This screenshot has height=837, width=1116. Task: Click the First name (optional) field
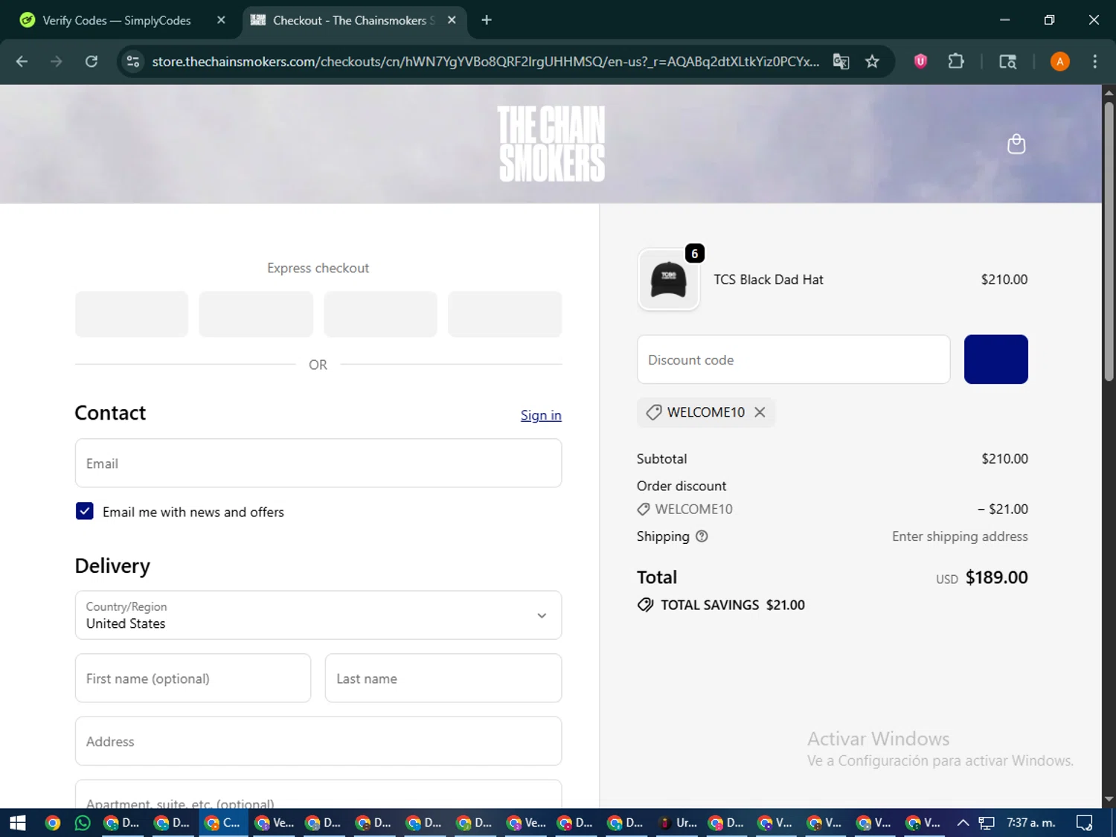click(193, 678)
